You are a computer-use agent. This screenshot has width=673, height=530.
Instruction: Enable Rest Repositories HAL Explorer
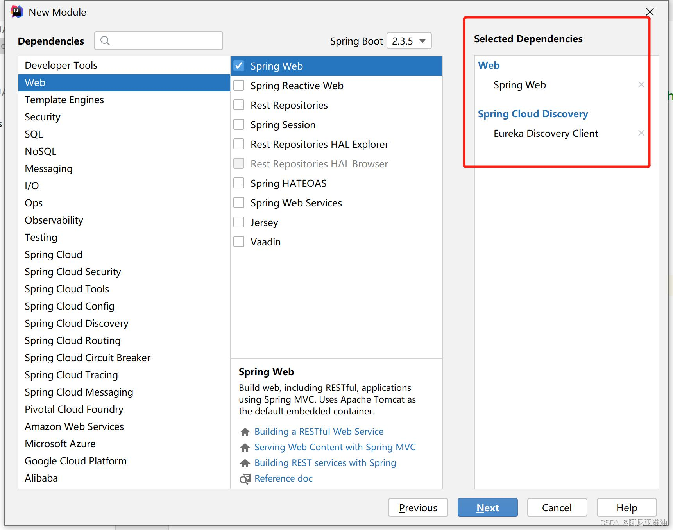click(239, 144)
